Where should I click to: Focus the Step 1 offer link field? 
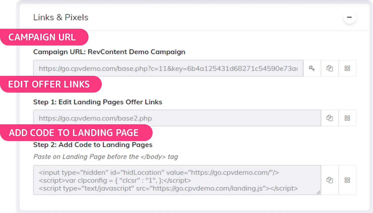(177, 118)
